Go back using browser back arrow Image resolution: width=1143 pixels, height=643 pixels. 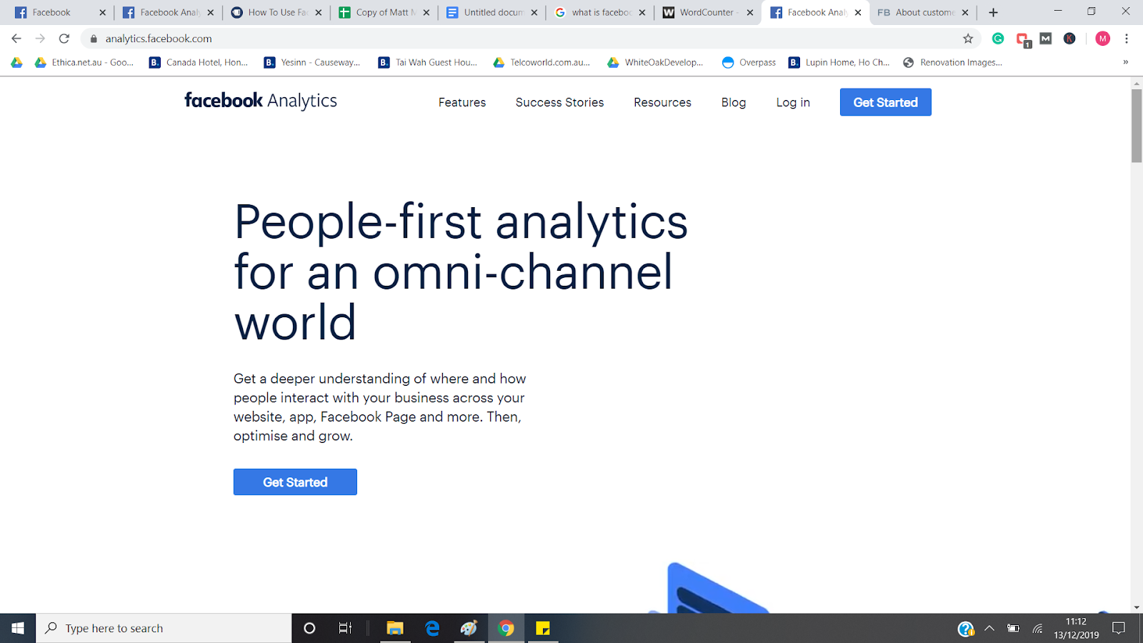point(16,39)
